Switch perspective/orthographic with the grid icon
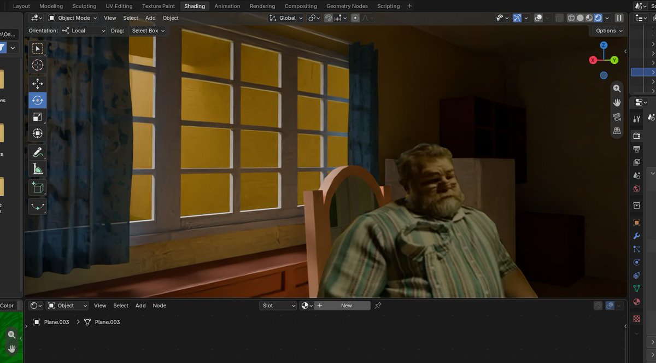656x363 pixels. [617, 131]
